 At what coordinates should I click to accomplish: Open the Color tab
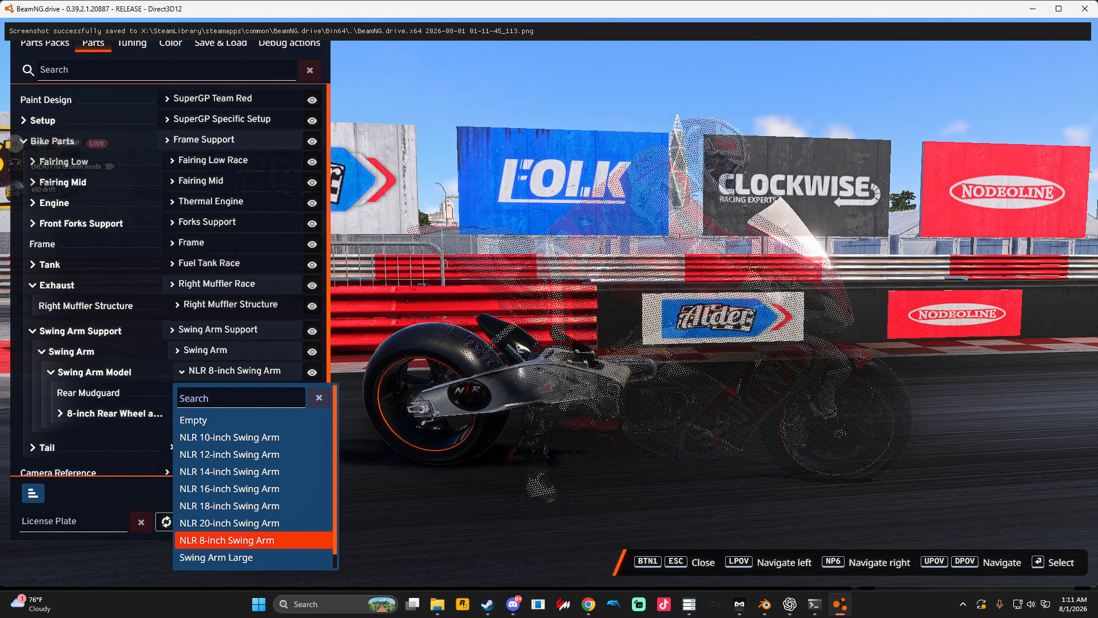tap(170, 43)
